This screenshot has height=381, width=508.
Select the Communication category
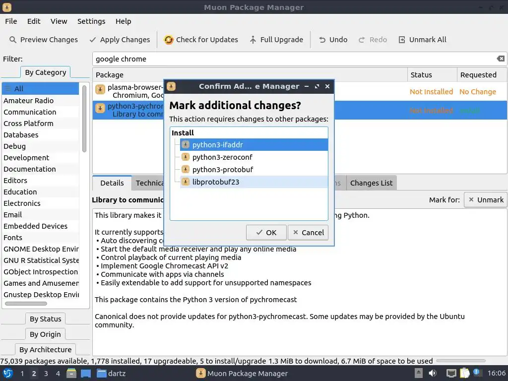[x=40, y=112]
